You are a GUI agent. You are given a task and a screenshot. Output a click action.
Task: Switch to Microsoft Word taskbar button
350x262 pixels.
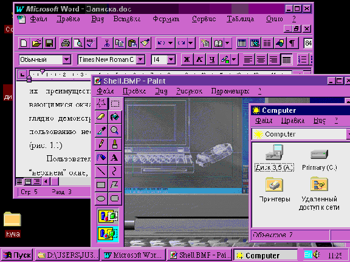tap(133, 255)
